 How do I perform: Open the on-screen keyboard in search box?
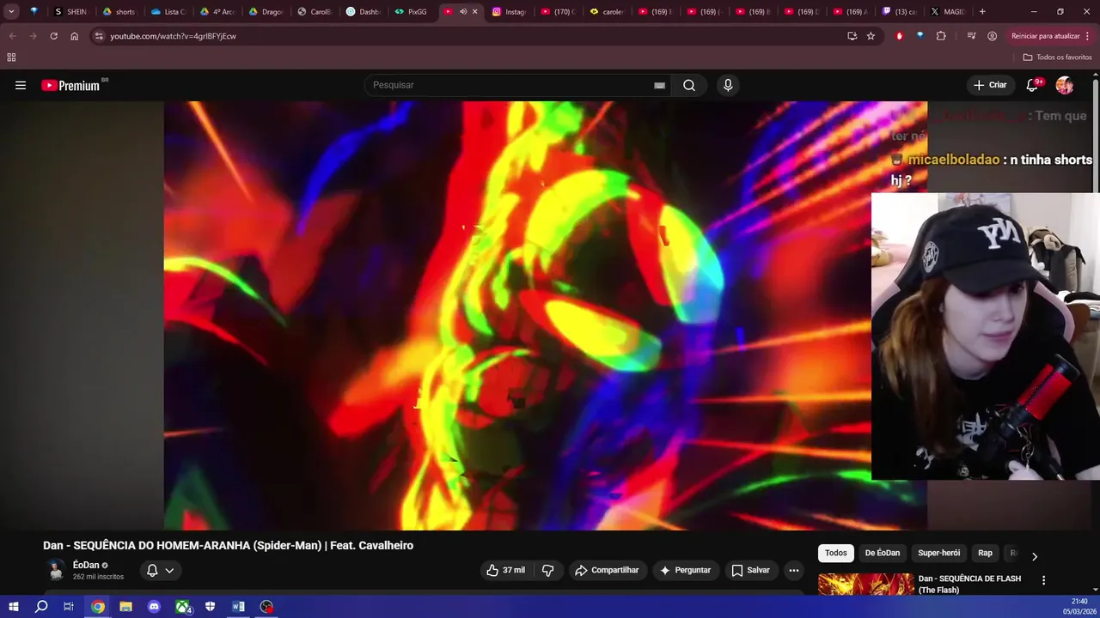click(659, 85)
